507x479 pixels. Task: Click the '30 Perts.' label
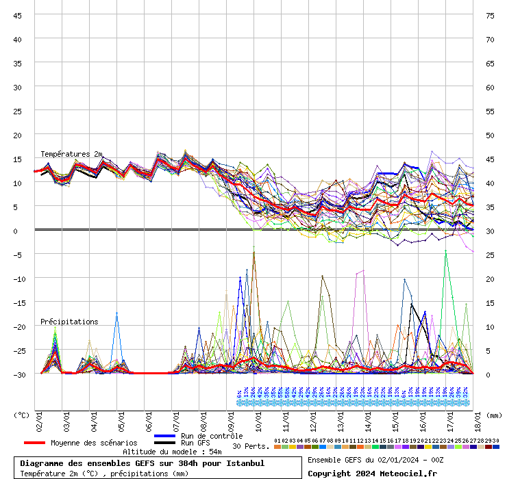(251, 446)
